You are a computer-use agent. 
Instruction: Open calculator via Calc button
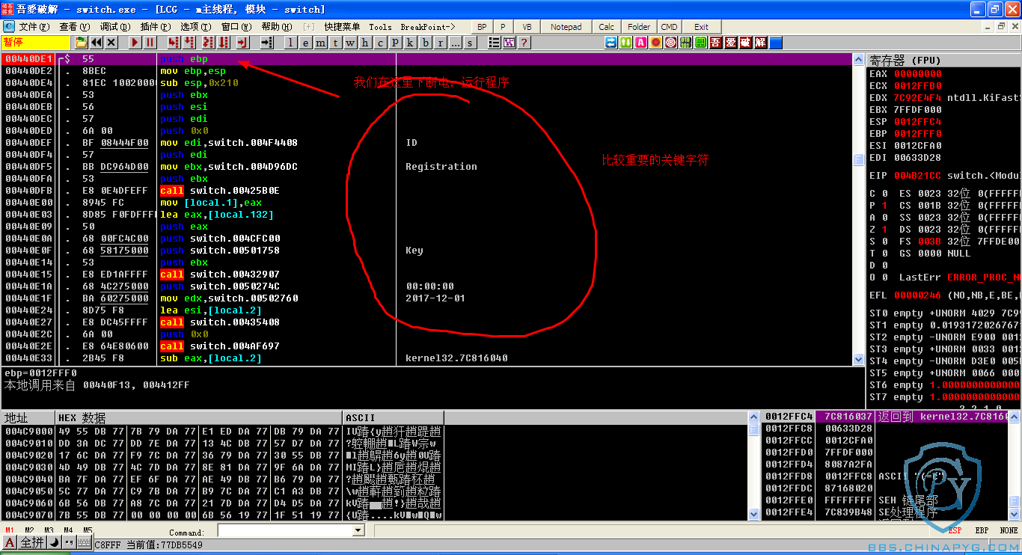[607, 27]
